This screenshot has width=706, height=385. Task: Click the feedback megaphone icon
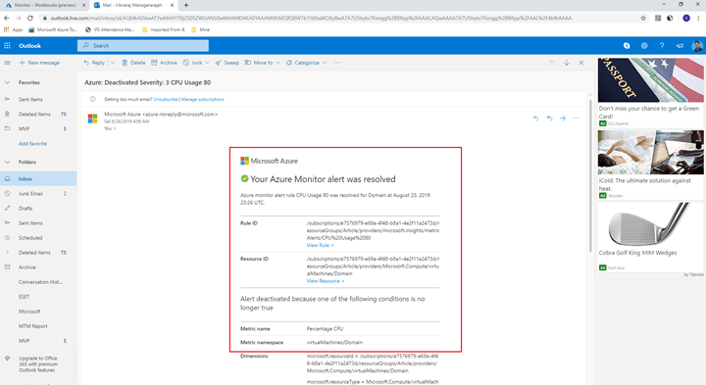pos(680,45)
